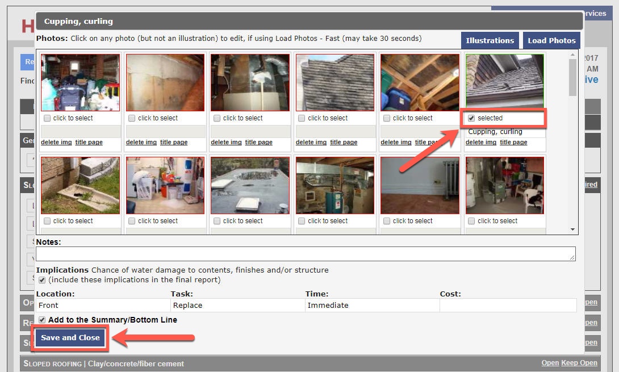The height and width of the screenshot is (372, 619).
Task: Click the Time field containing Immediate
Action: (373, 305)
